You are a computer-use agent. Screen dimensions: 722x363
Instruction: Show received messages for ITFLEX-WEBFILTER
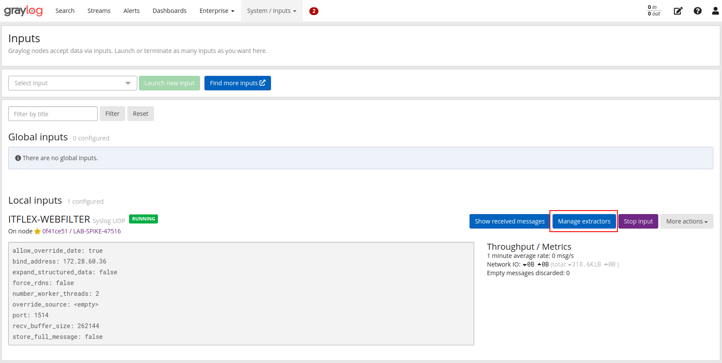point(509,221)
